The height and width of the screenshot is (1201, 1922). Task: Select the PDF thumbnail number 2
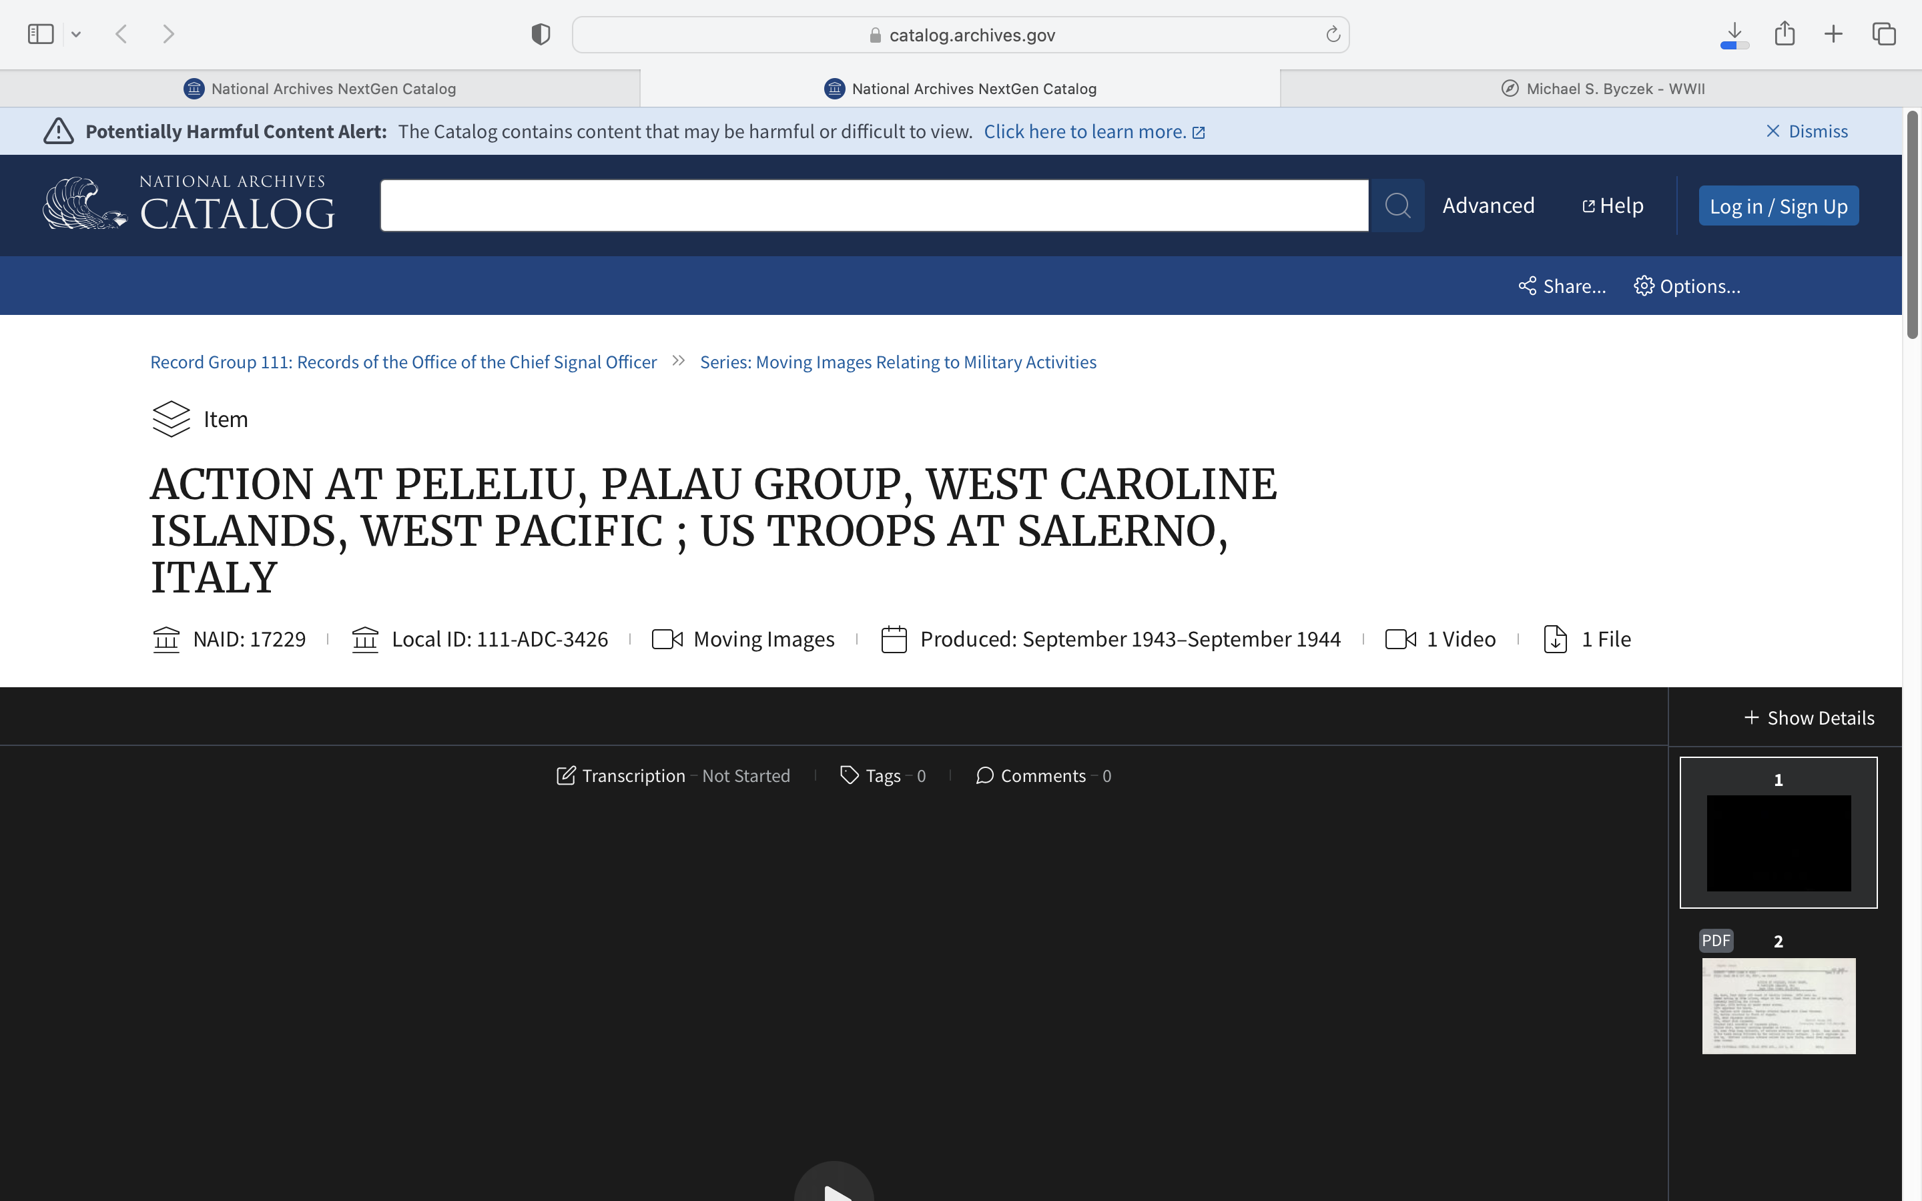tap(1779, 1005)
